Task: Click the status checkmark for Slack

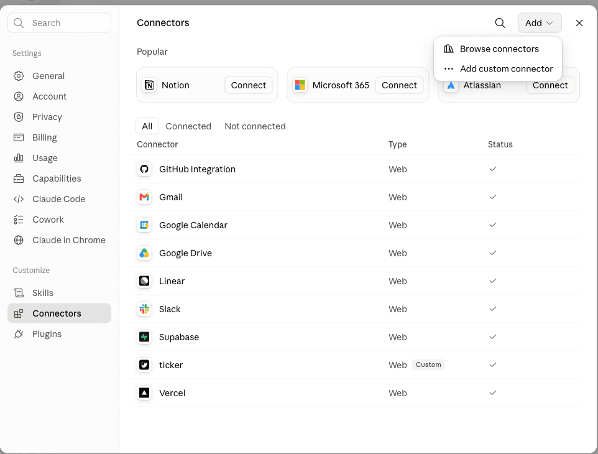Action: (493, 308)
